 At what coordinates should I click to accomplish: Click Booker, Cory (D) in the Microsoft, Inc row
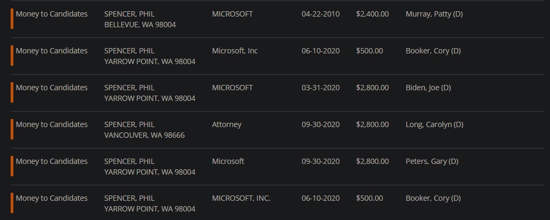(x=433, y=51)
